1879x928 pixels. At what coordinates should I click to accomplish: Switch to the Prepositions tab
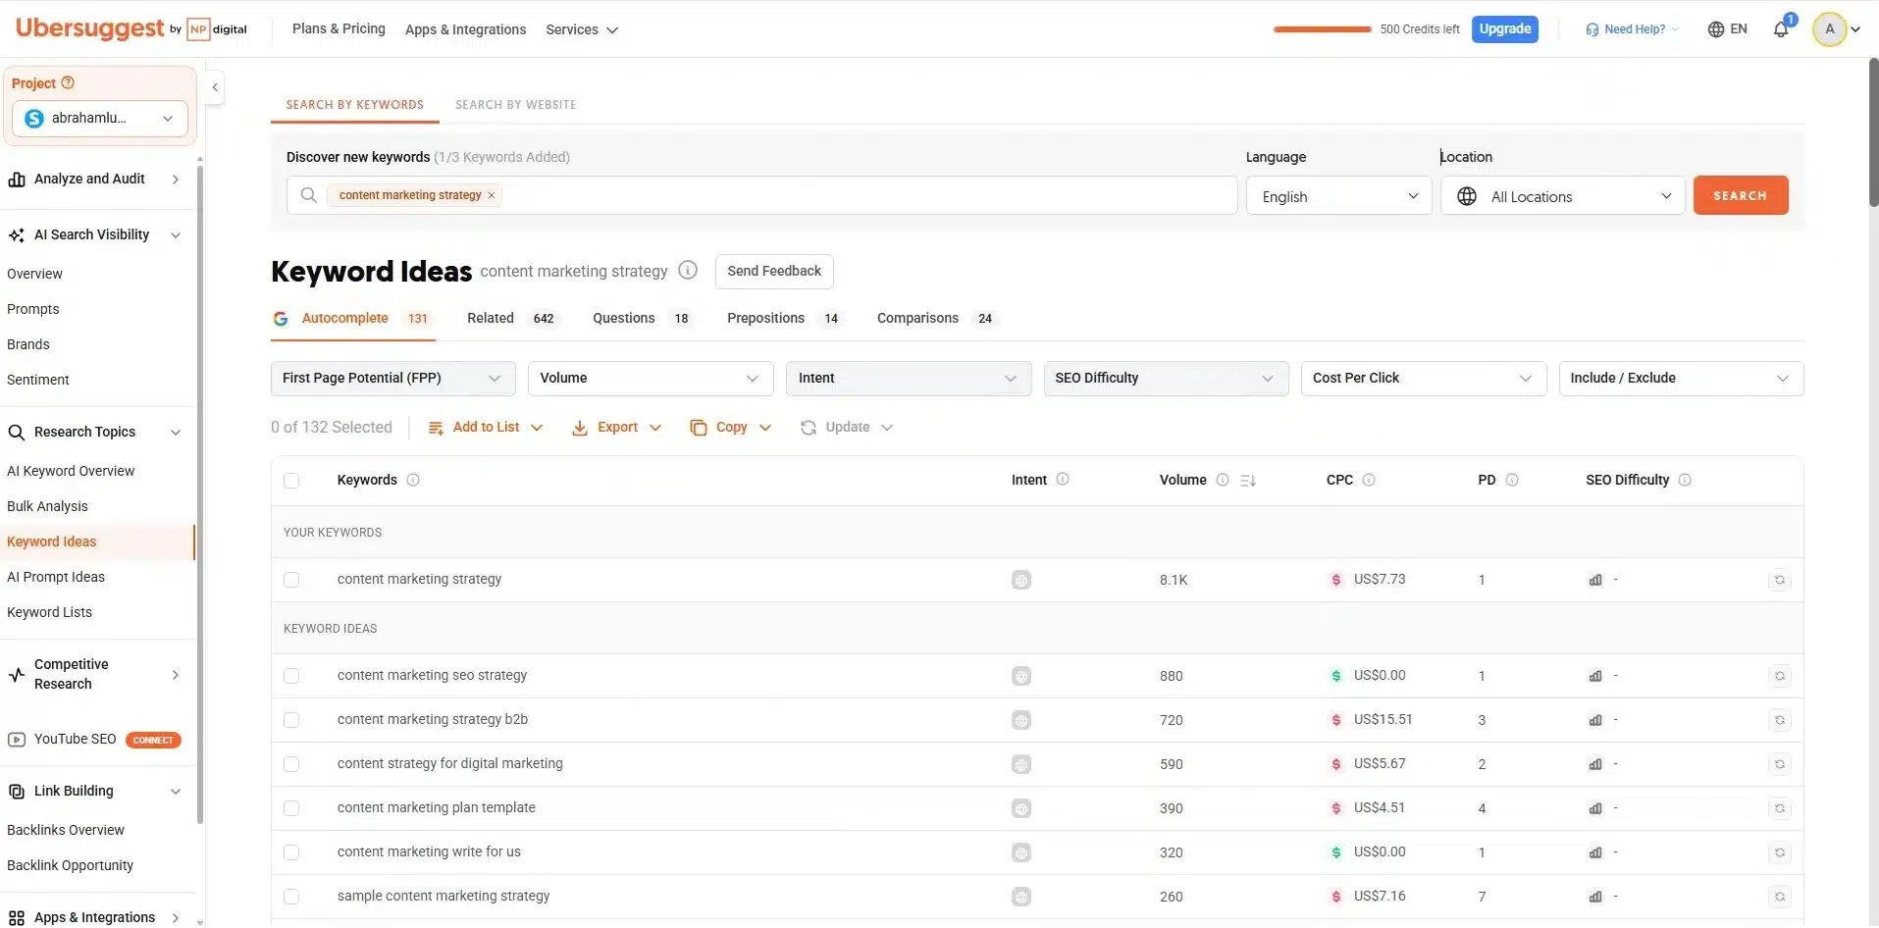(784, 319)
